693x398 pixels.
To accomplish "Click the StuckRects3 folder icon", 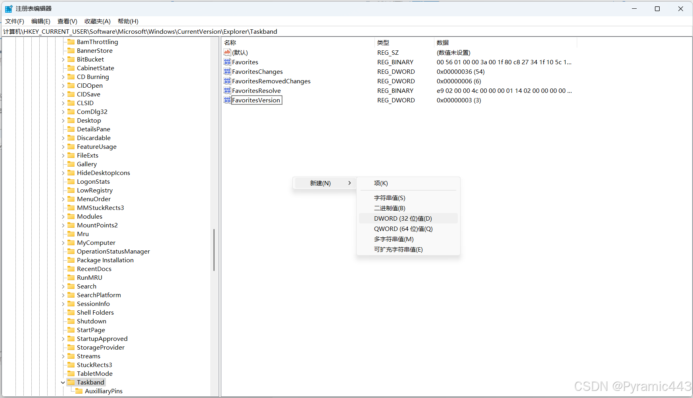I will (x=71, y=365).
